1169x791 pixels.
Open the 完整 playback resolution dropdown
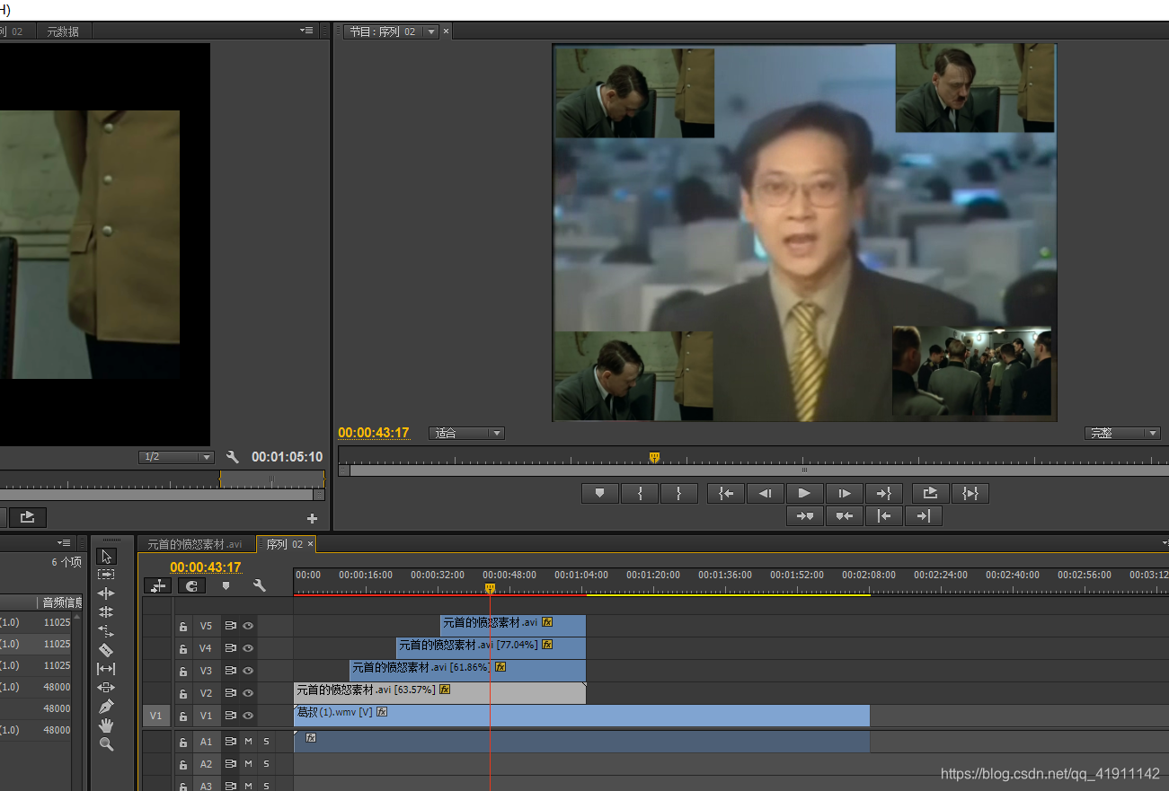click(x=1122, y=433)
